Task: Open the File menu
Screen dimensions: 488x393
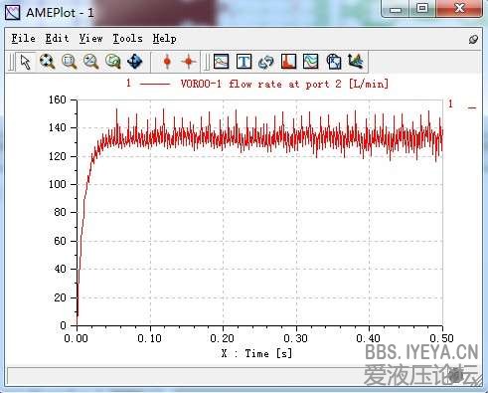Action: [x=23, y=39]
